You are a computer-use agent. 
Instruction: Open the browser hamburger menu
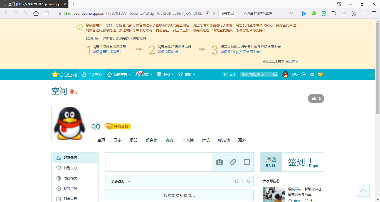[374, 13]
